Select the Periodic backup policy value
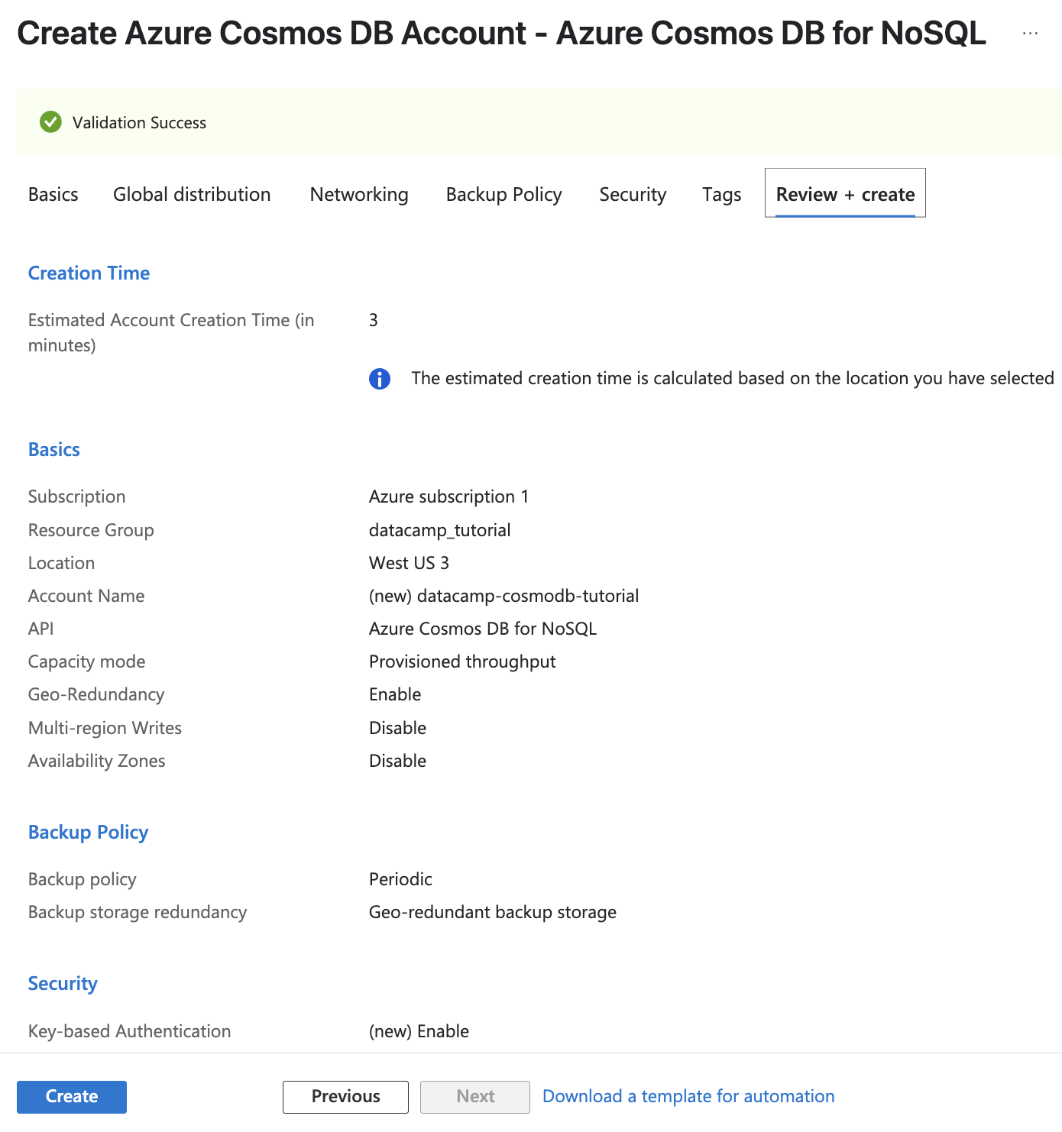Viewport: 1062px width, 1132px height. click(x=400, y=880)
